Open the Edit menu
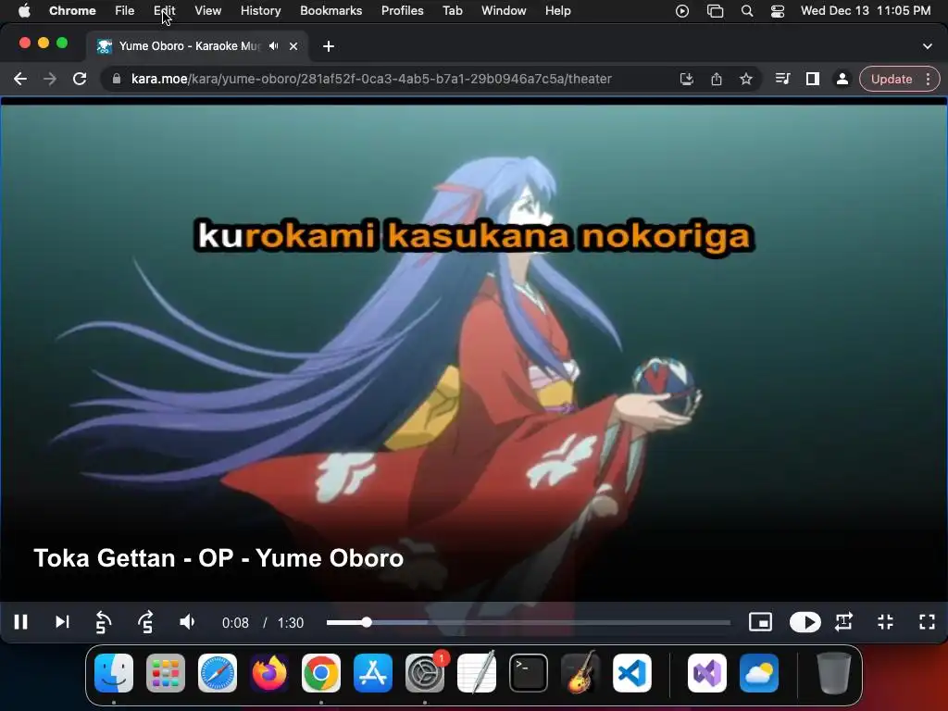 (x=165, y=11)
